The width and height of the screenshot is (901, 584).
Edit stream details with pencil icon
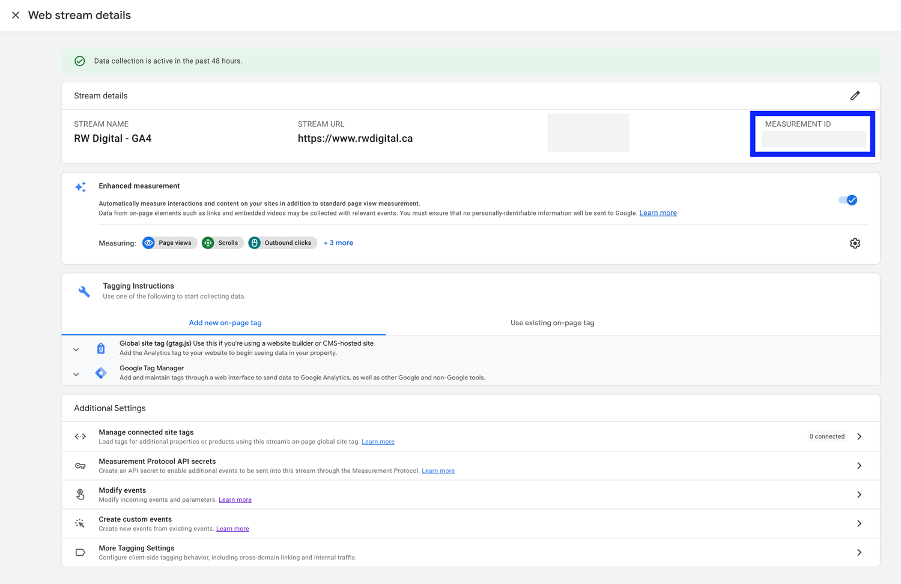[855, 96]
